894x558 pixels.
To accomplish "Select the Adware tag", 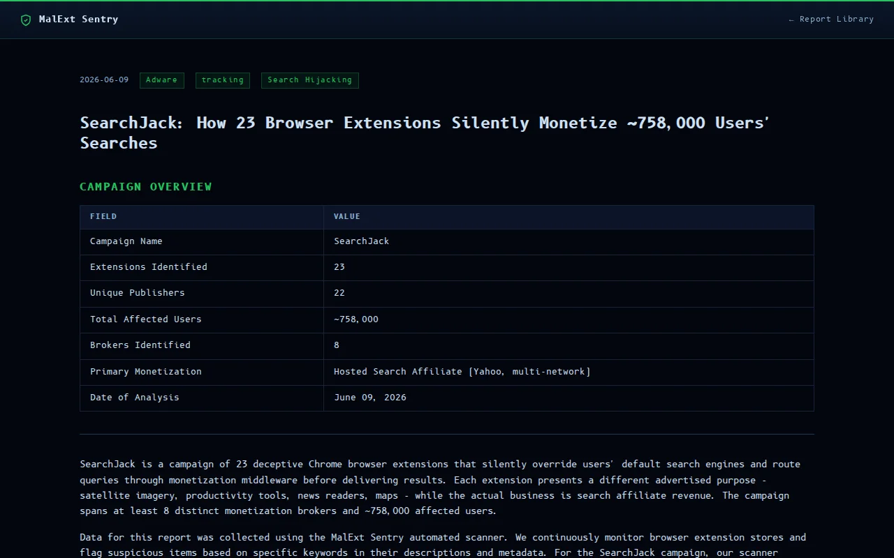I will click(x=161, y=80).
